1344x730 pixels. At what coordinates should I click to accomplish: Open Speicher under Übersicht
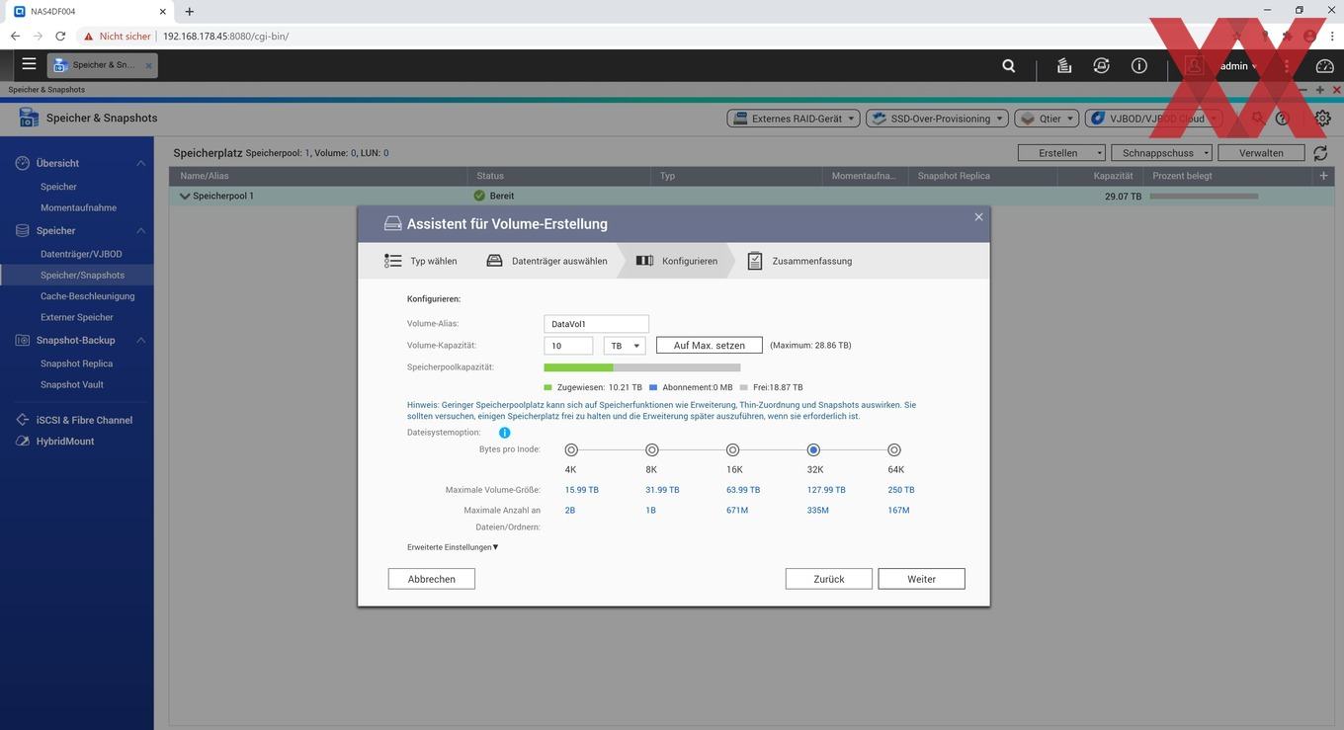[x=58, y=187]
